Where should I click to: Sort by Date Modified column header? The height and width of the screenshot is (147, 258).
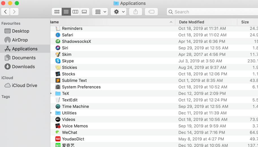192,22
